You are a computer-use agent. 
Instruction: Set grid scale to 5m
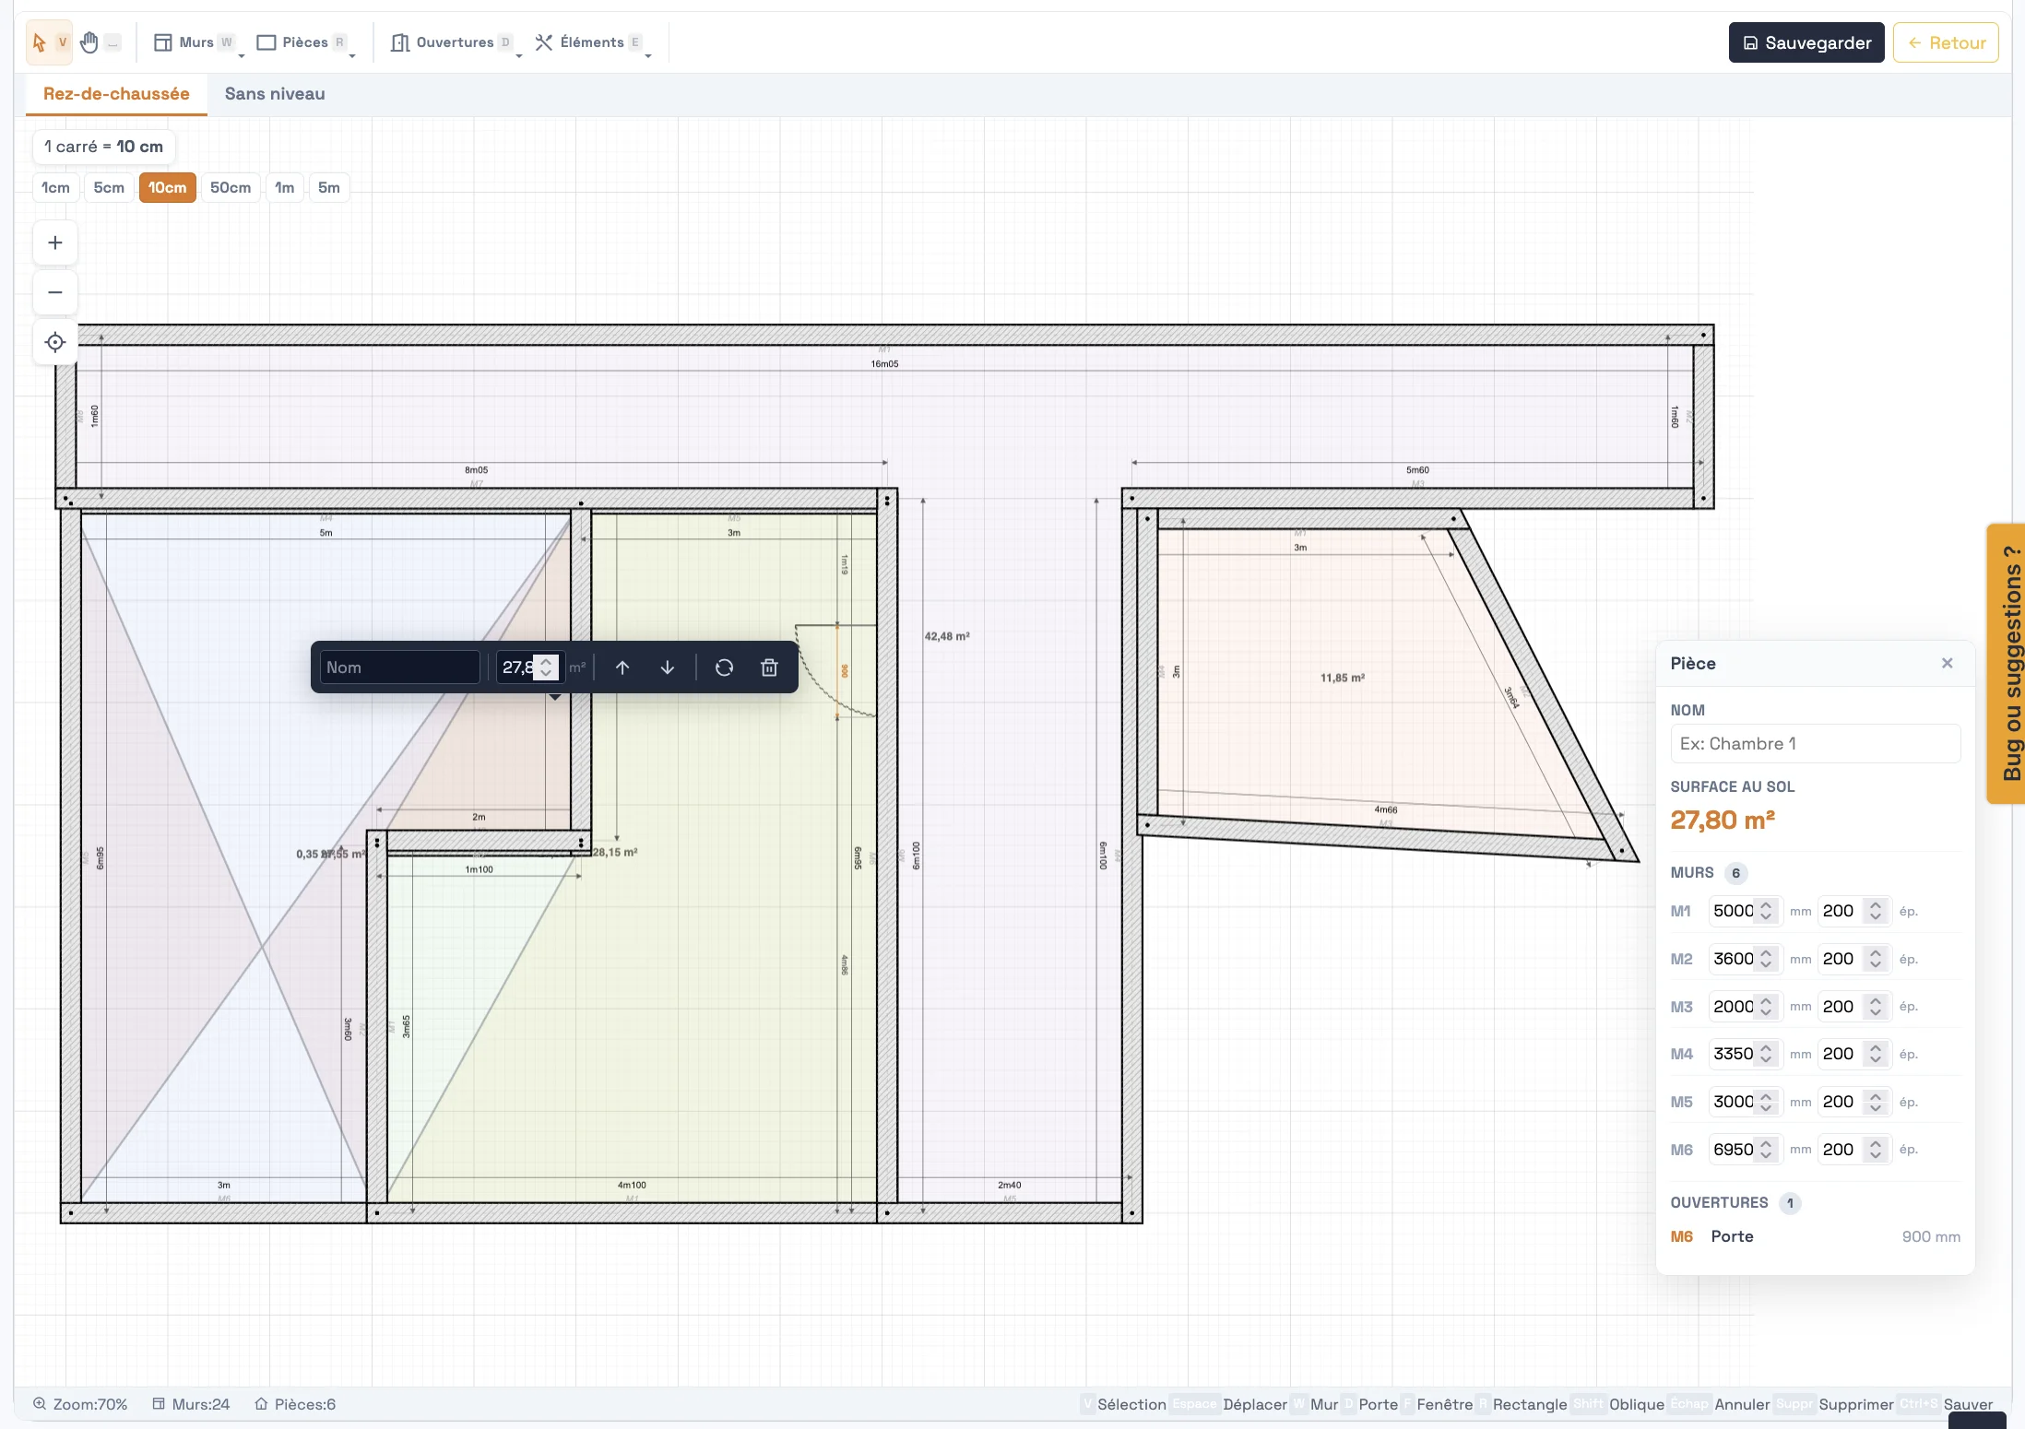(329, 187)
